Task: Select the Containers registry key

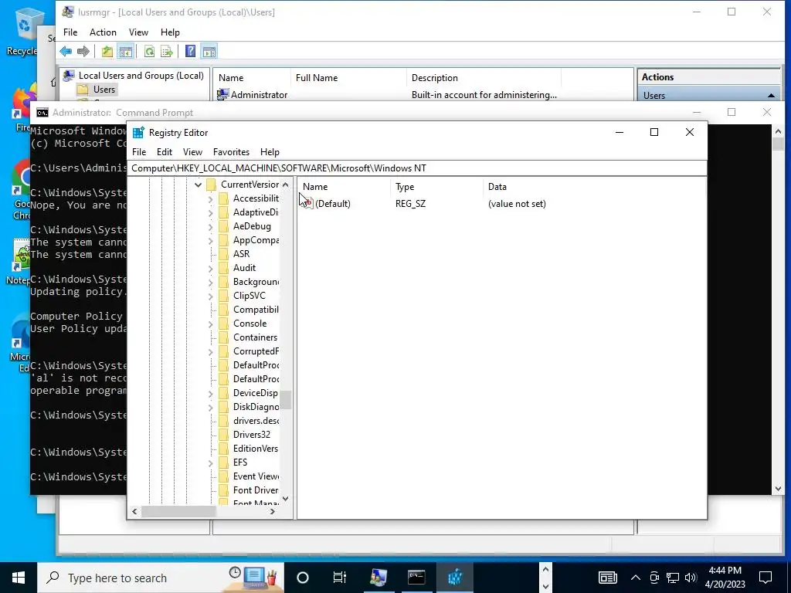Action: [x=255, y=337]
